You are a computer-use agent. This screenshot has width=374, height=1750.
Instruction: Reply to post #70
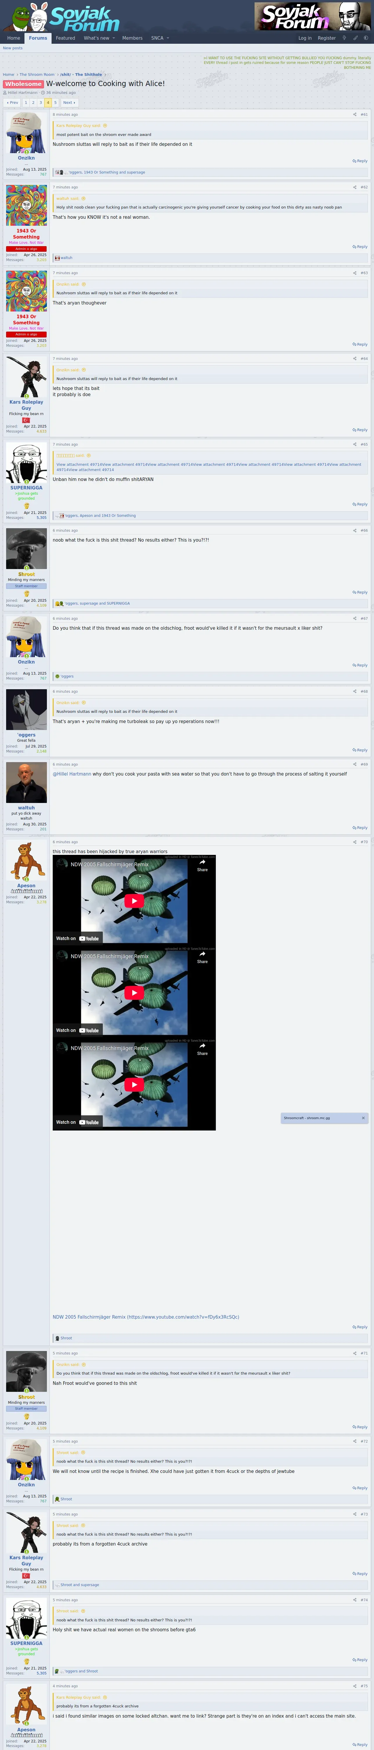pos(360,1327)
